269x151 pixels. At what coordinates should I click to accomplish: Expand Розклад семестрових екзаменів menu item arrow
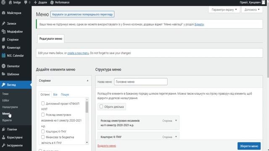point(176,120)
